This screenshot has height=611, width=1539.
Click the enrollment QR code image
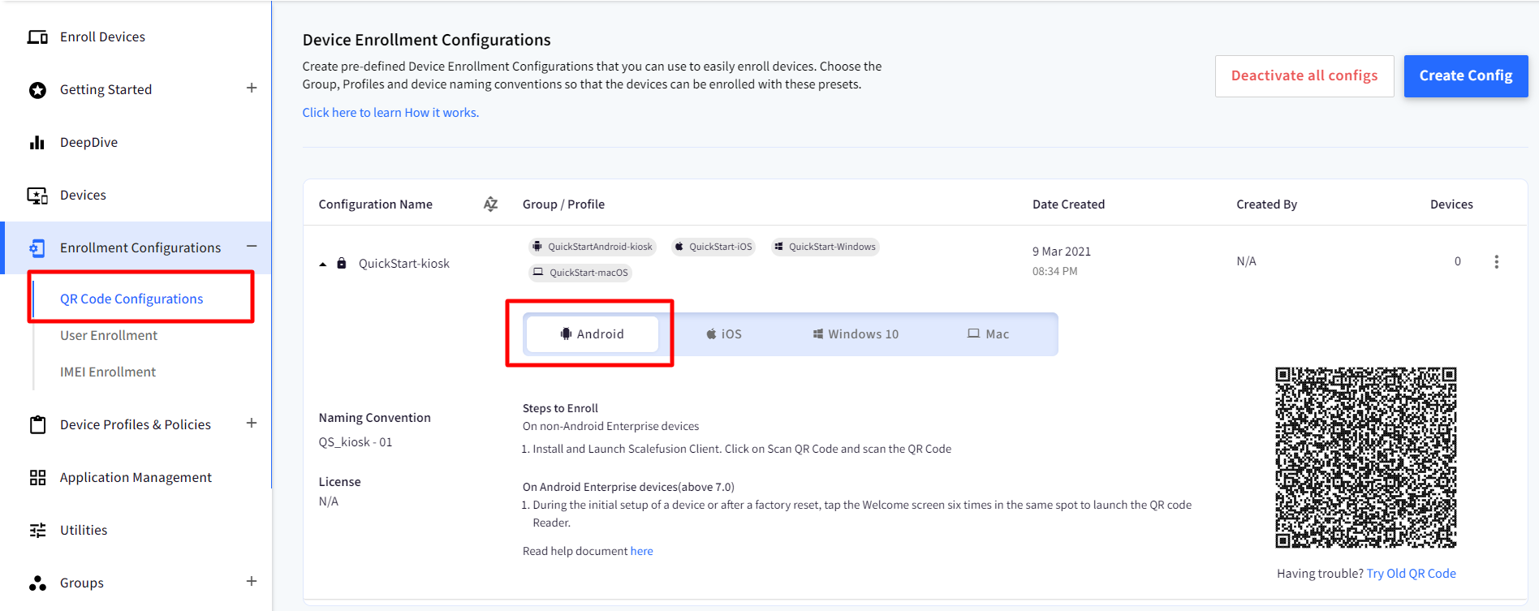pyautogui.click(x=1365, y=458)
